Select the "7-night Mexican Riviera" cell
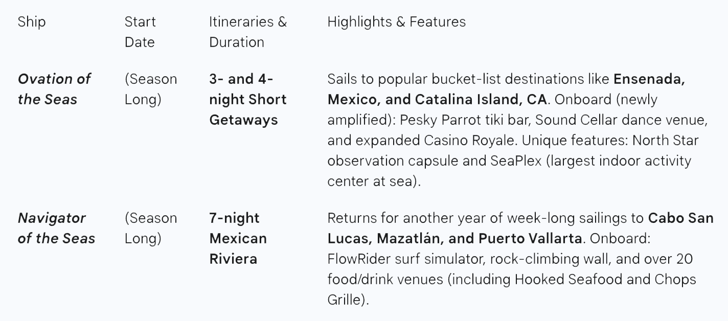The height and width of the screenshot is (321, 728). (x=238, y=238)
